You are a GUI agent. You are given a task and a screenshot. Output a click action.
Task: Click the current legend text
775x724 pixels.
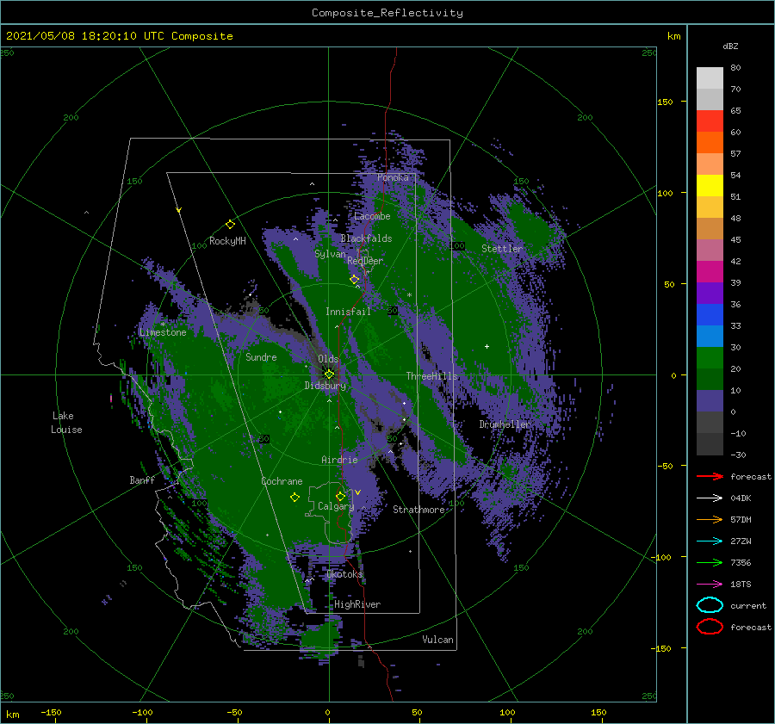point(748,606)
